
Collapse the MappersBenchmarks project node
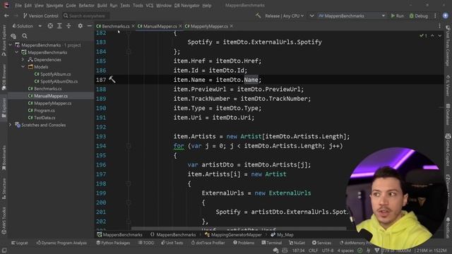[x=17, y=52]
